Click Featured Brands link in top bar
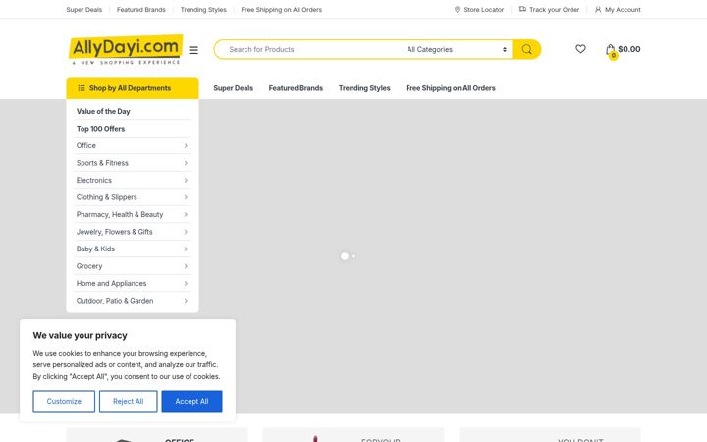Viewport: 707px width, 442px height. tap(141, 10)
